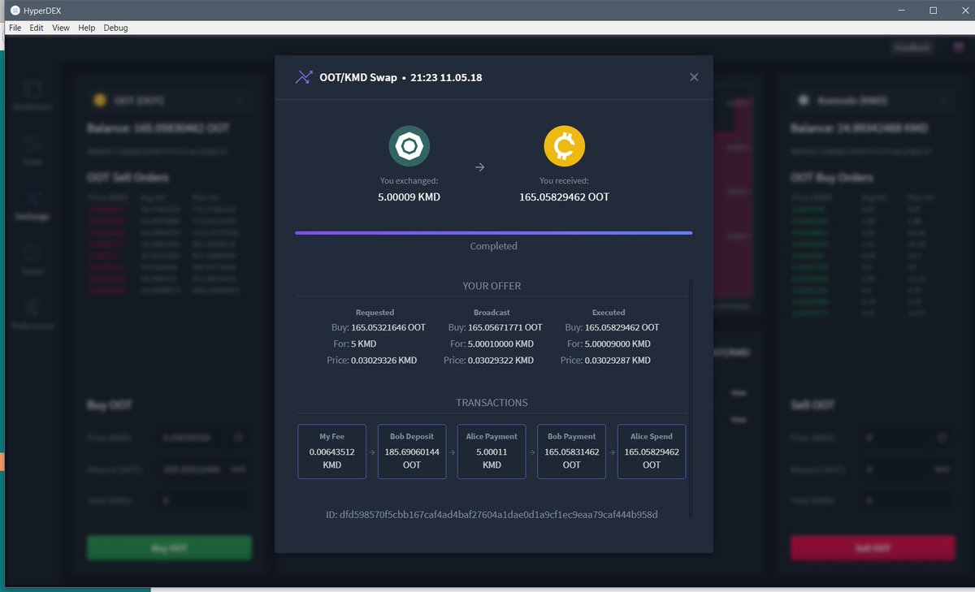Click the 'TRANSACTIONS' section heading
The image size is (975, 592).
click(x=492, y=403)
